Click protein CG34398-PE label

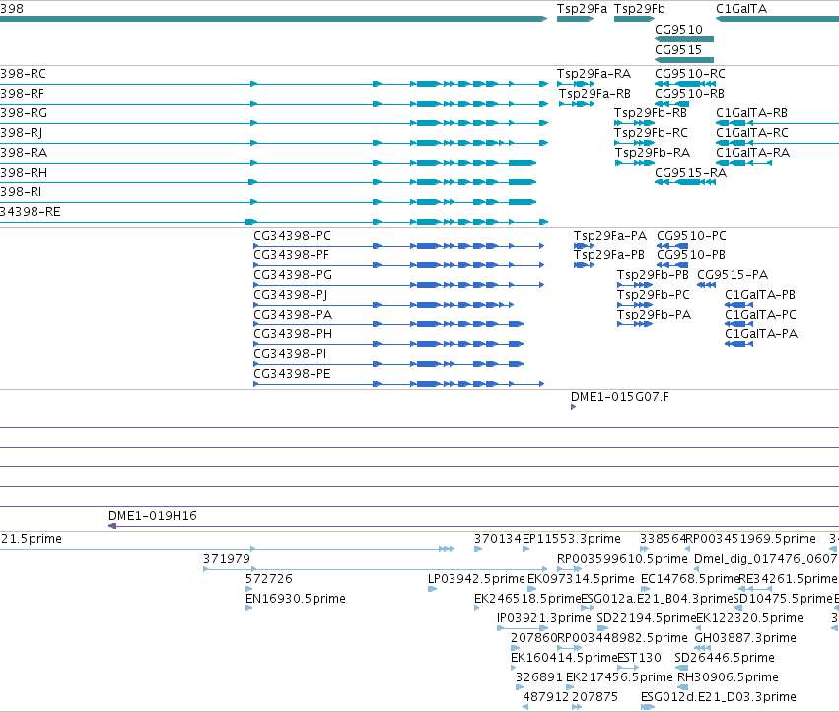click(x=292, y=374)
